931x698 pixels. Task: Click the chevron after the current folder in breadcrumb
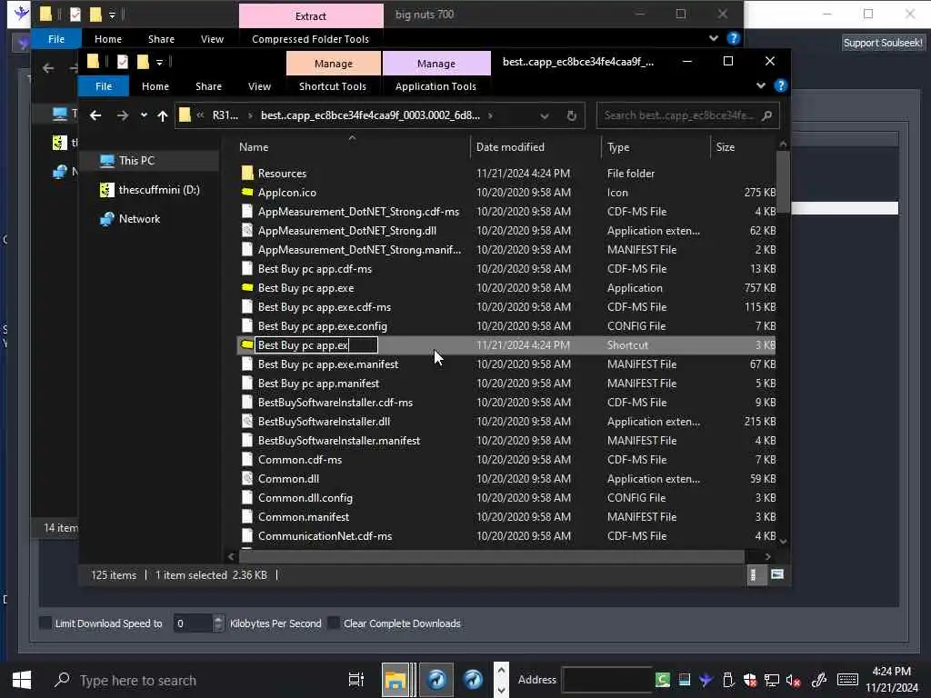(x=490, y=115)
